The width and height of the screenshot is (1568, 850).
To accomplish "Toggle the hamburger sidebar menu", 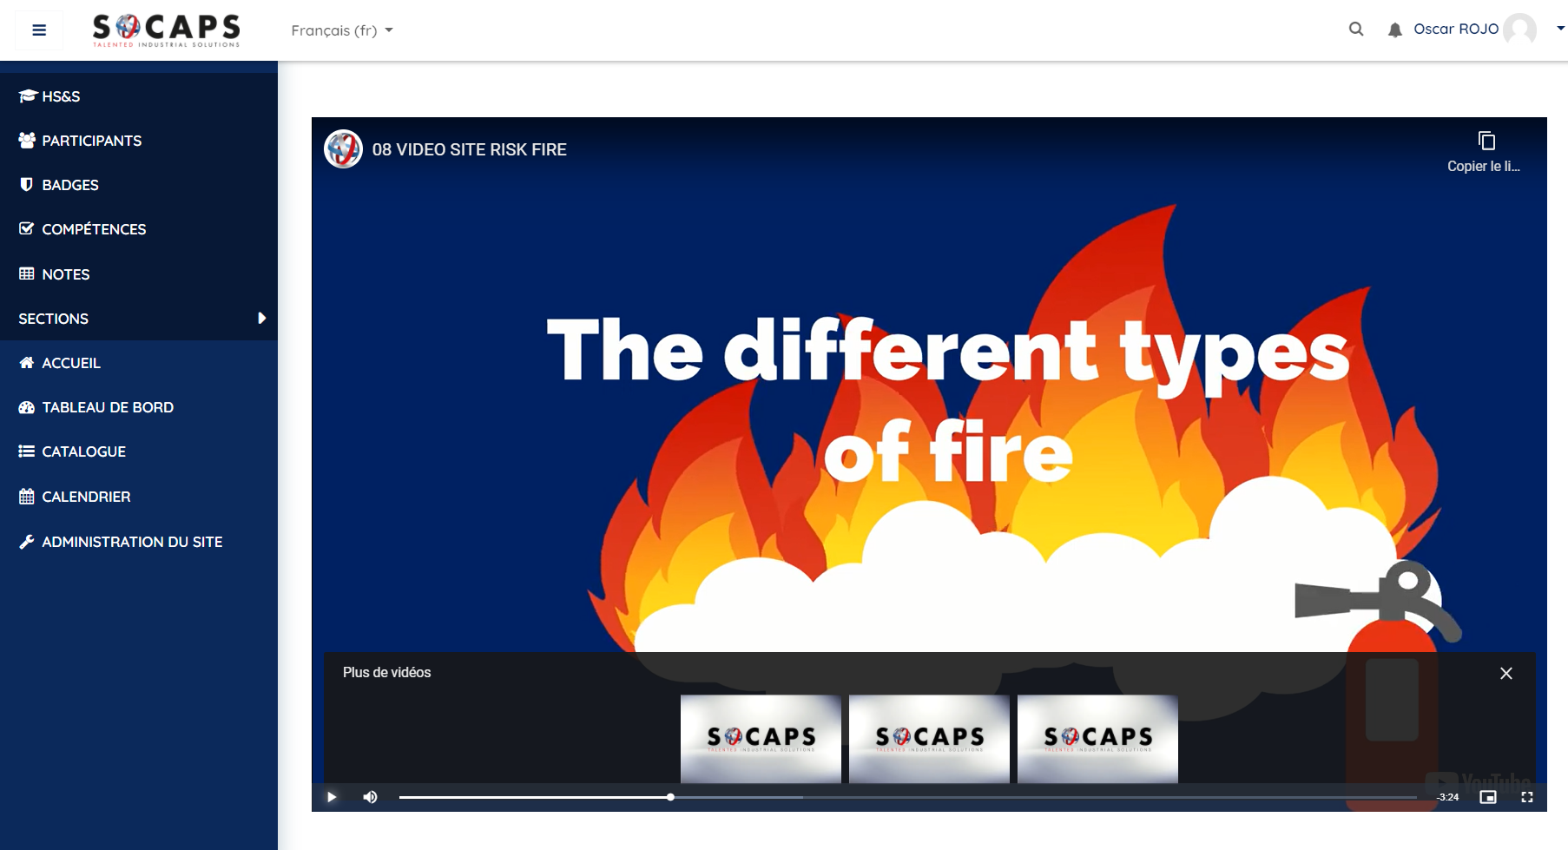I will click(39, 30).
